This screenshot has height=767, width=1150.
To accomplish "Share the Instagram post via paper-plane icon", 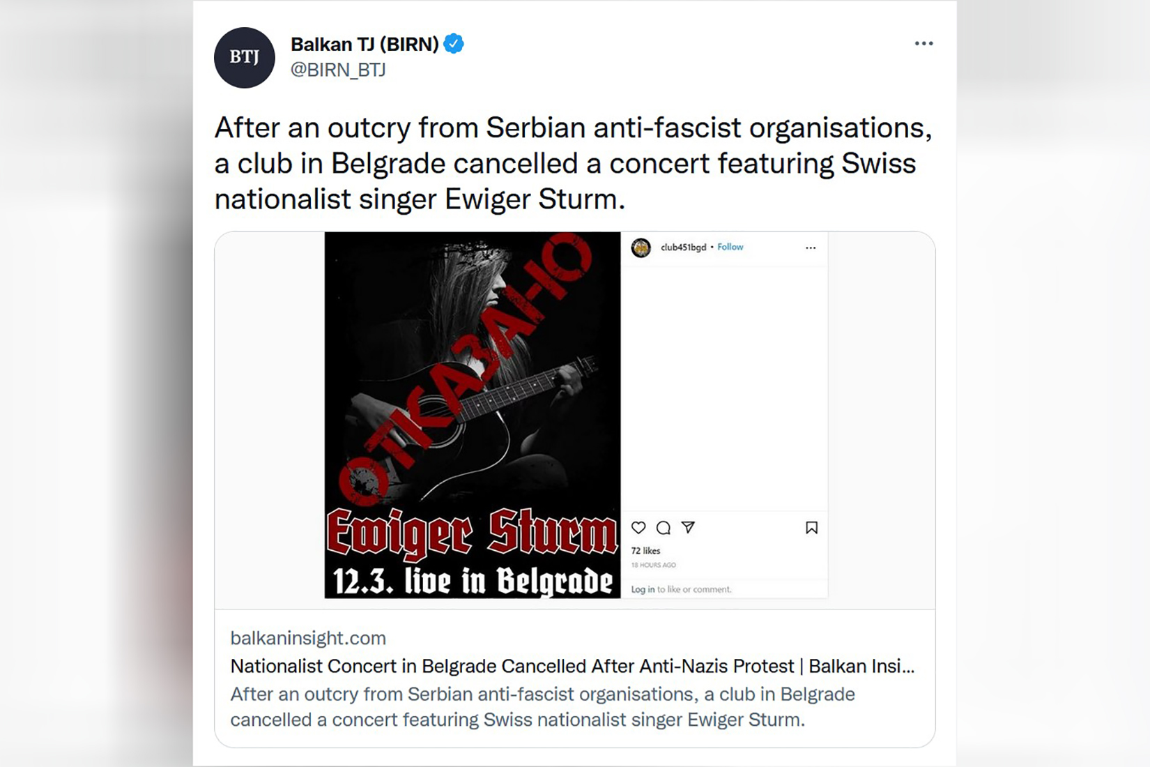I will coord(688,527).
